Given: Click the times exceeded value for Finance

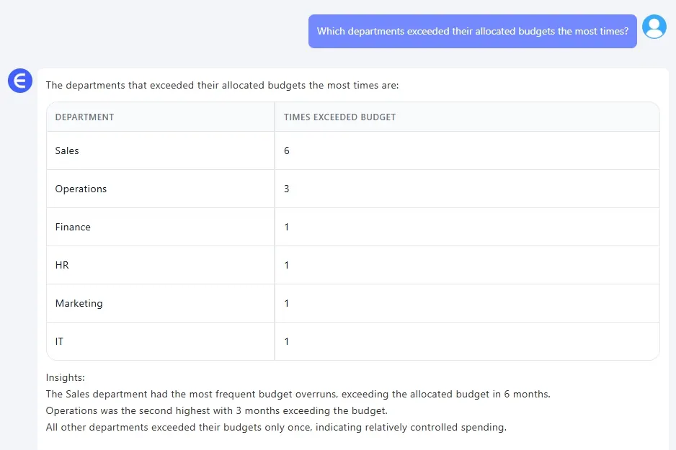Looking at the screenshot, I should [287, 227].
